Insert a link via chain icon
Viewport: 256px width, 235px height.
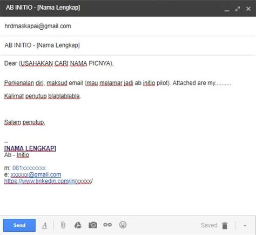pyautogui.click(x=107, y=225)
